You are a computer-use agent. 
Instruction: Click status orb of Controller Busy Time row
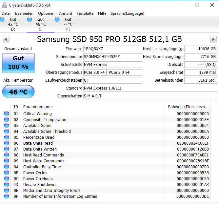coord(7,167)
